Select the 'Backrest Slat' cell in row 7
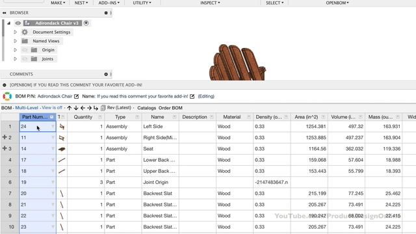Viewport: 416px width, 234px height. pos(161,194)
